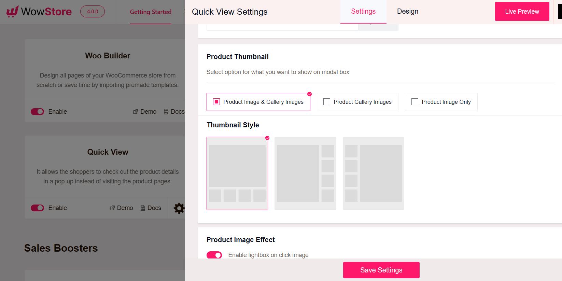Click the 4.0.0 version badge

pos(92,11)
